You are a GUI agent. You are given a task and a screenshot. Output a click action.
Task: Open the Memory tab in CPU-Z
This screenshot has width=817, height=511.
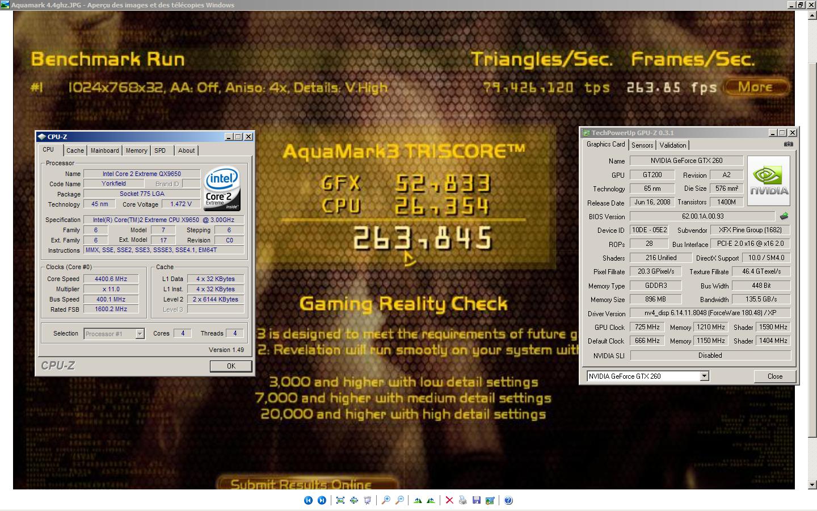pyautogui.click(x=136, y=150)
